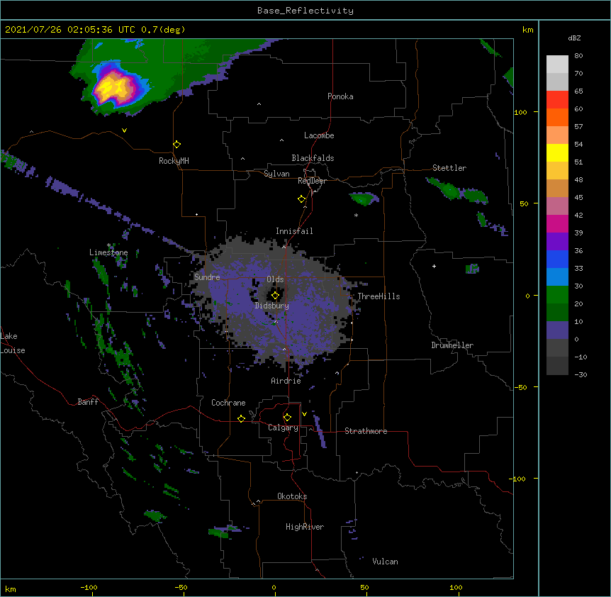
Task: Click the Calgary city label
Action: click(283, 428)
